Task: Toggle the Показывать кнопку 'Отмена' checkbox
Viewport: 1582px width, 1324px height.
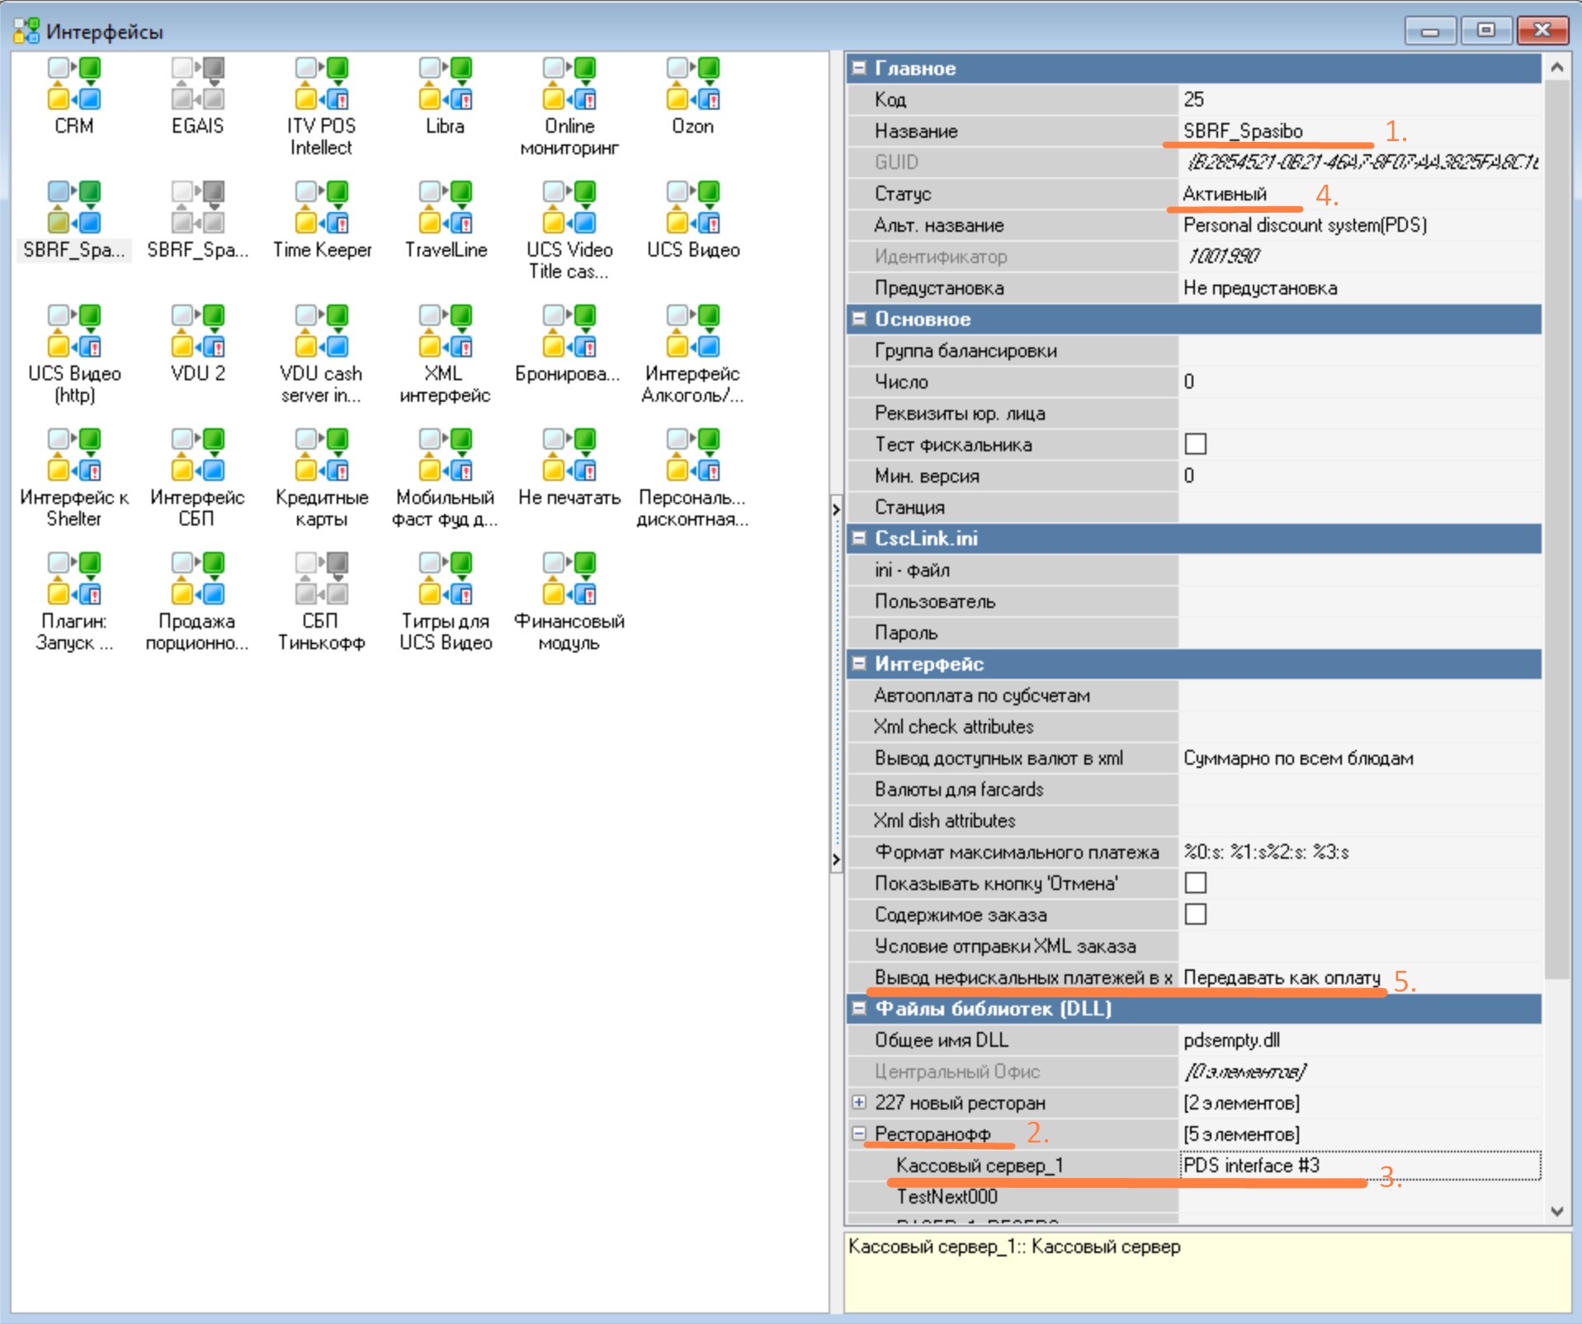Action: pyautogui.click(x=1195, y=883)
